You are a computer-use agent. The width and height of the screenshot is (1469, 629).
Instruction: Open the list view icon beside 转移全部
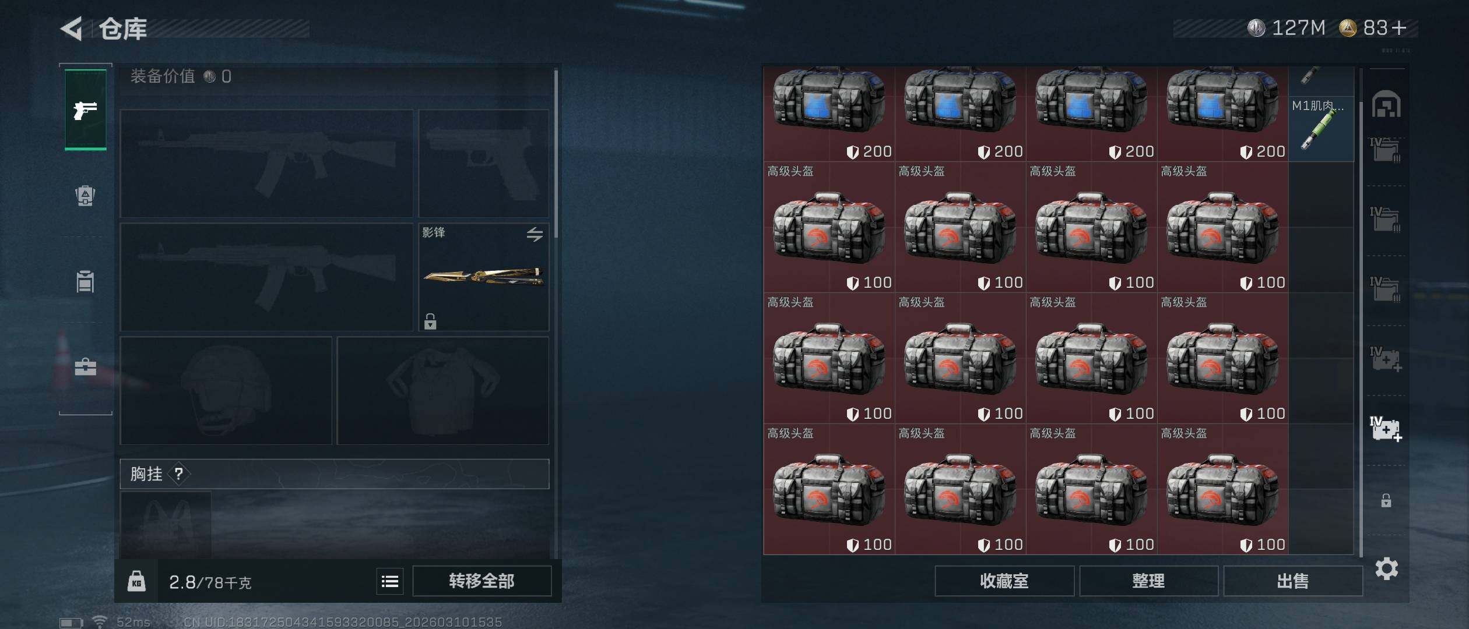coord(390,581)
